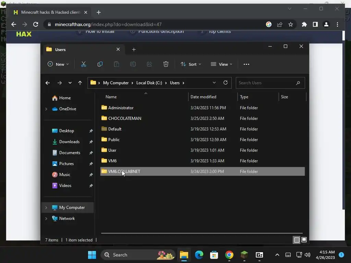Click the Delete trash can icon
Viewport: 351px width, 263px height.
point(166,64)
